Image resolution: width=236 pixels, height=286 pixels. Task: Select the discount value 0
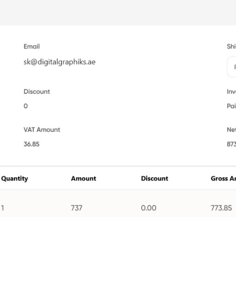pos(26,106)
